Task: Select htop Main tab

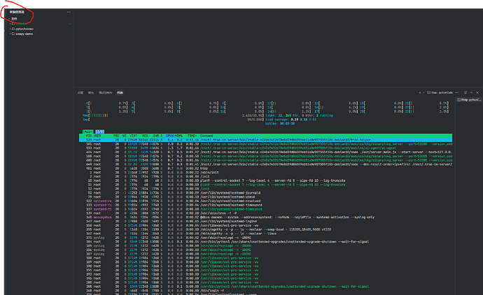Action: click(x=88, y=131)
